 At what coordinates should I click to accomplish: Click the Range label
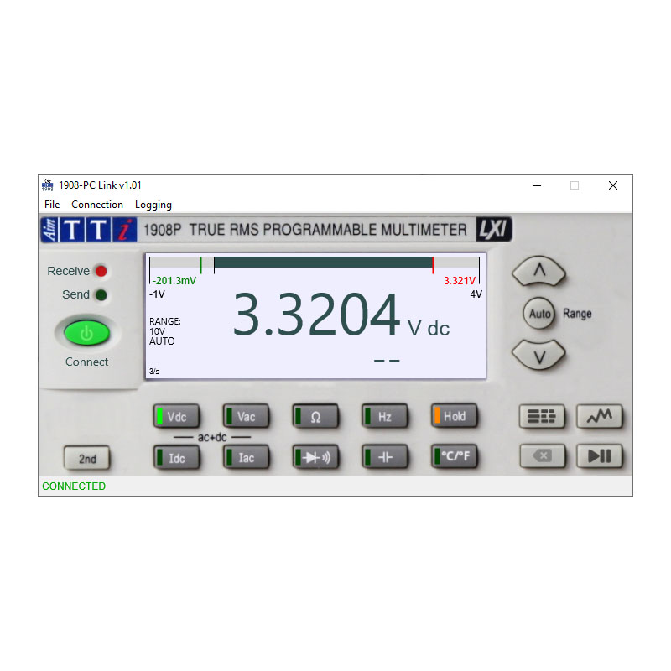point(577,314)
